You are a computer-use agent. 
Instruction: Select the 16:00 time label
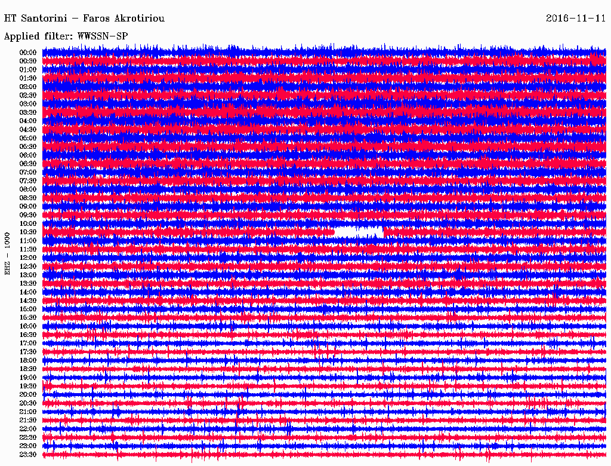click(x=28, y=326)
